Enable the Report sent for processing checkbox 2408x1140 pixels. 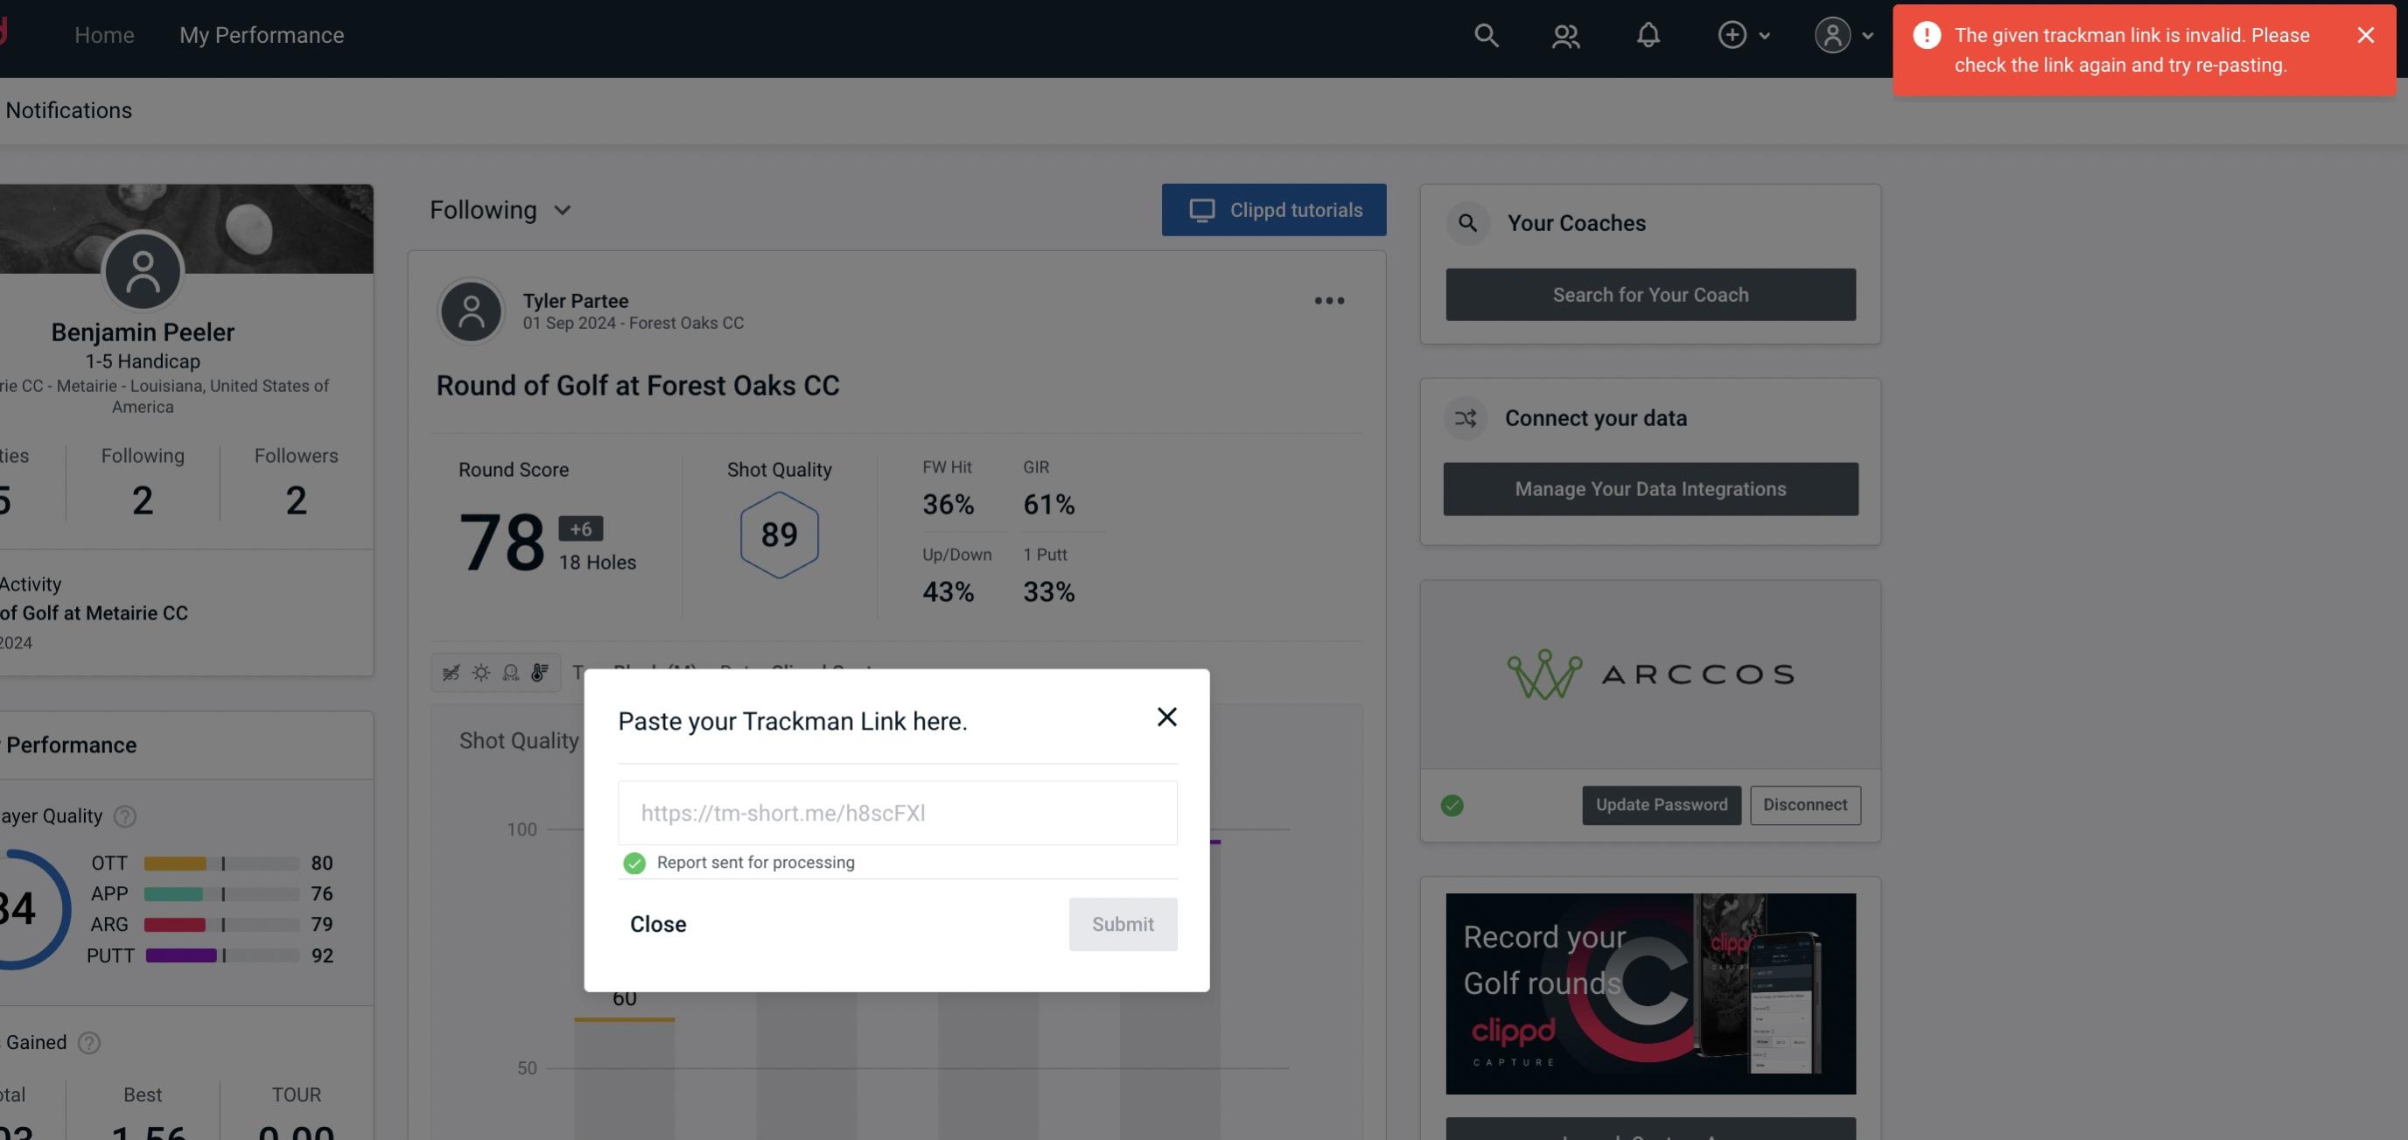[x=631, y=862]
